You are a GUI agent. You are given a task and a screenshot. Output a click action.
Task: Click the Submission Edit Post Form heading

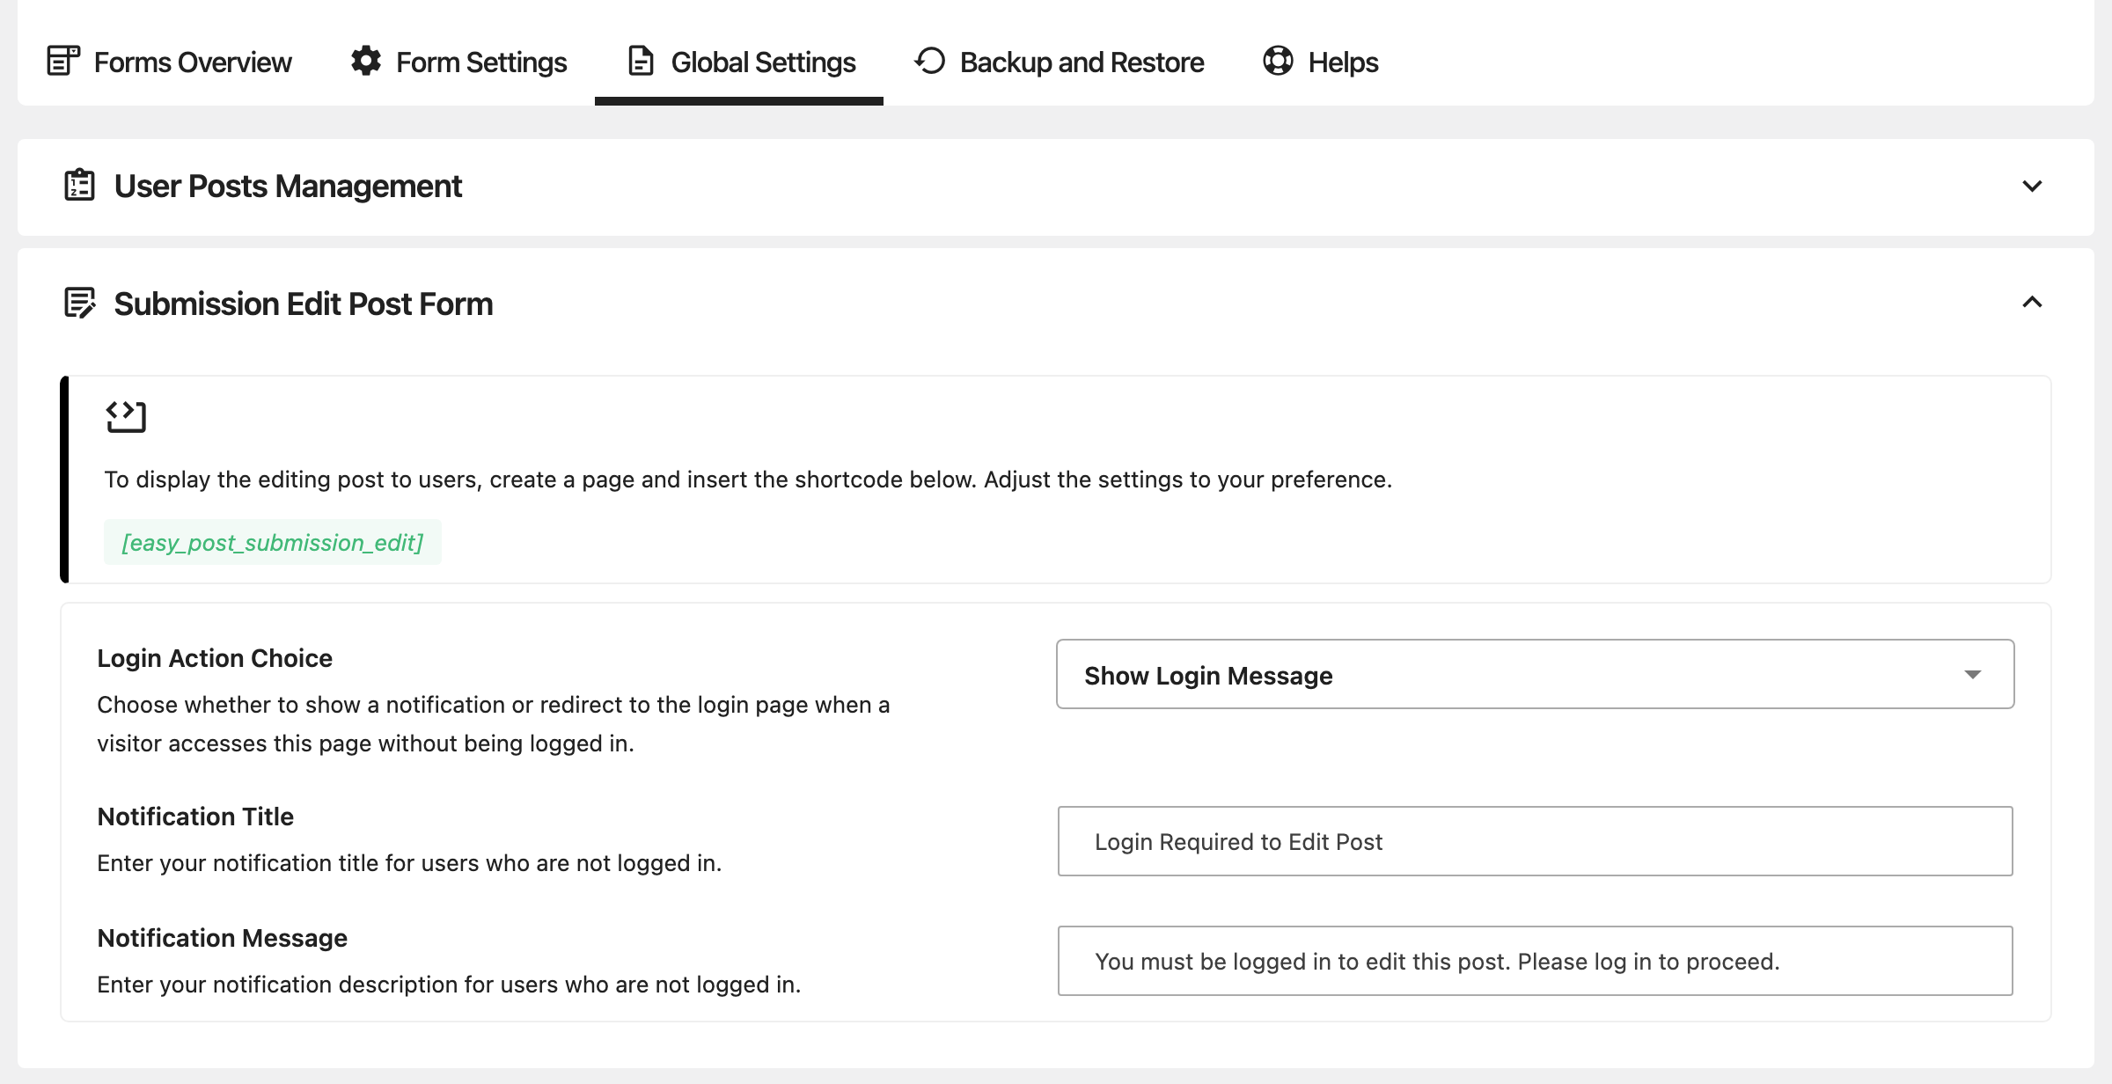304,304
